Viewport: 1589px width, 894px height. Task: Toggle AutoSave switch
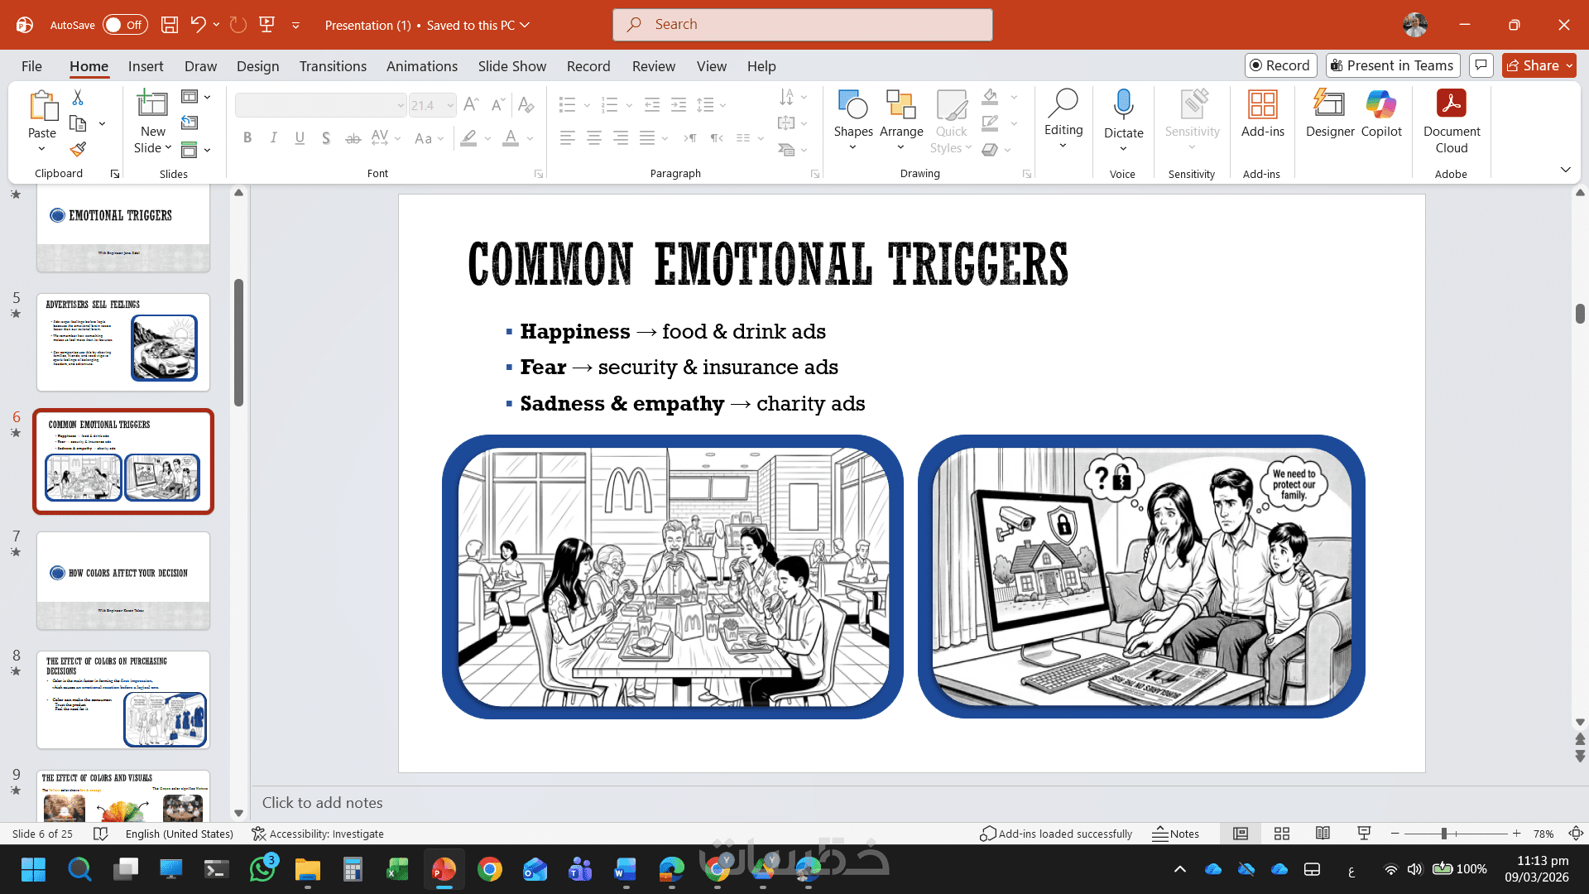point(125,25)
